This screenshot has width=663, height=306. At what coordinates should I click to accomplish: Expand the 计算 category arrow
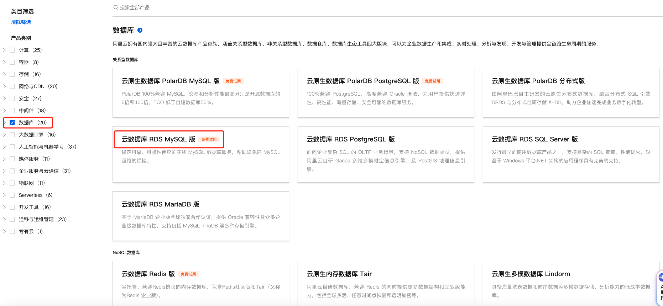click(x=4, y=50)
